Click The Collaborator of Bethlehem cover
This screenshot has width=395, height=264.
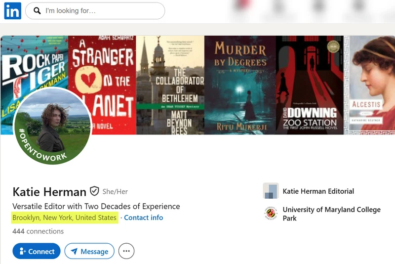tap(170, 85)
